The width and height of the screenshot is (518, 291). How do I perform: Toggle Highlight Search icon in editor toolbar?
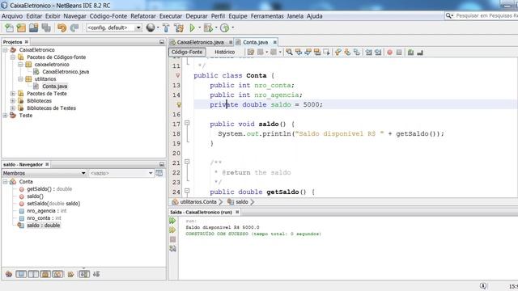[x=317, y=52]
